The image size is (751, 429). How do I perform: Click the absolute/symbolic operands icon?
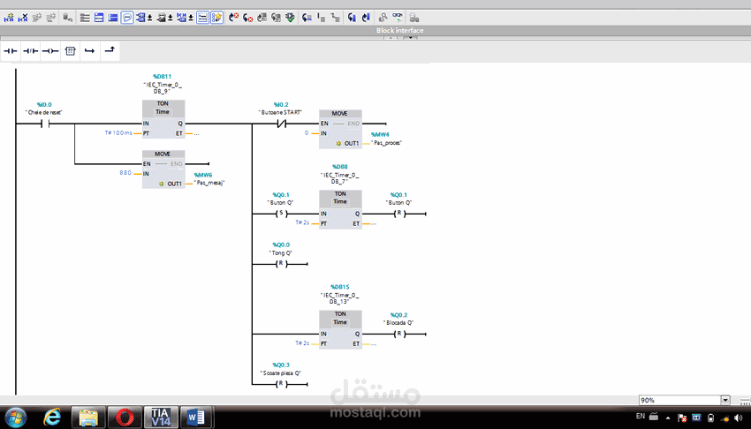[x=140, y=18]
